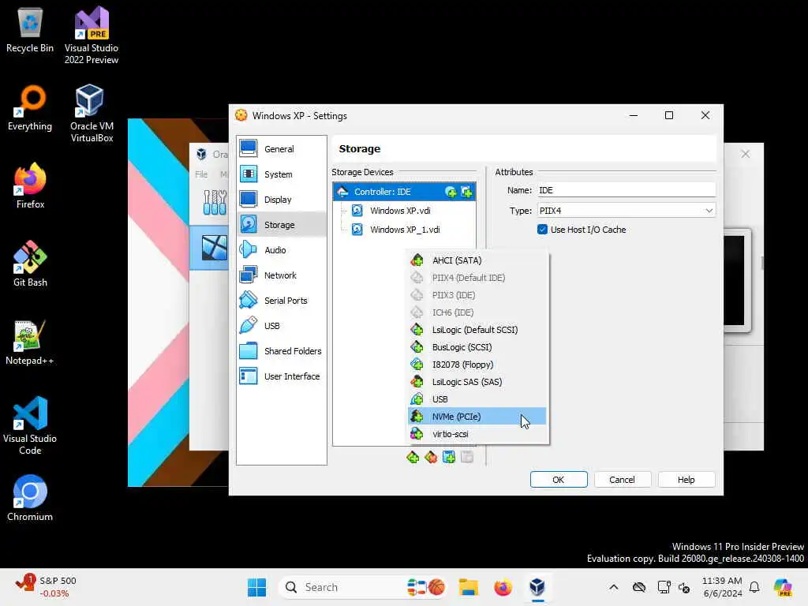This screenshot has width=808, height=606.
Task: Click VirtualBox taskbar icon
Action: [x=537, y=587]
